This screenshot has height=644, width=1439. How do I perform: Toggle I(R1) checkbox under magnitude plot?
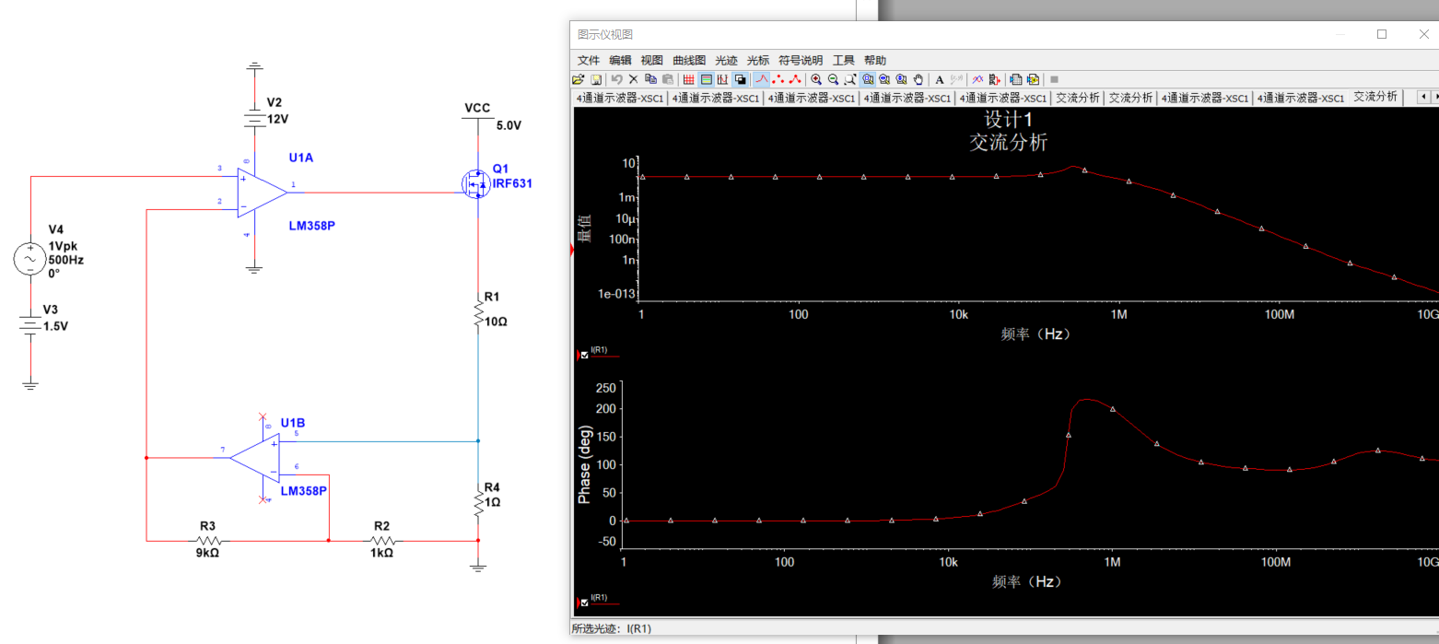point(585,354)
